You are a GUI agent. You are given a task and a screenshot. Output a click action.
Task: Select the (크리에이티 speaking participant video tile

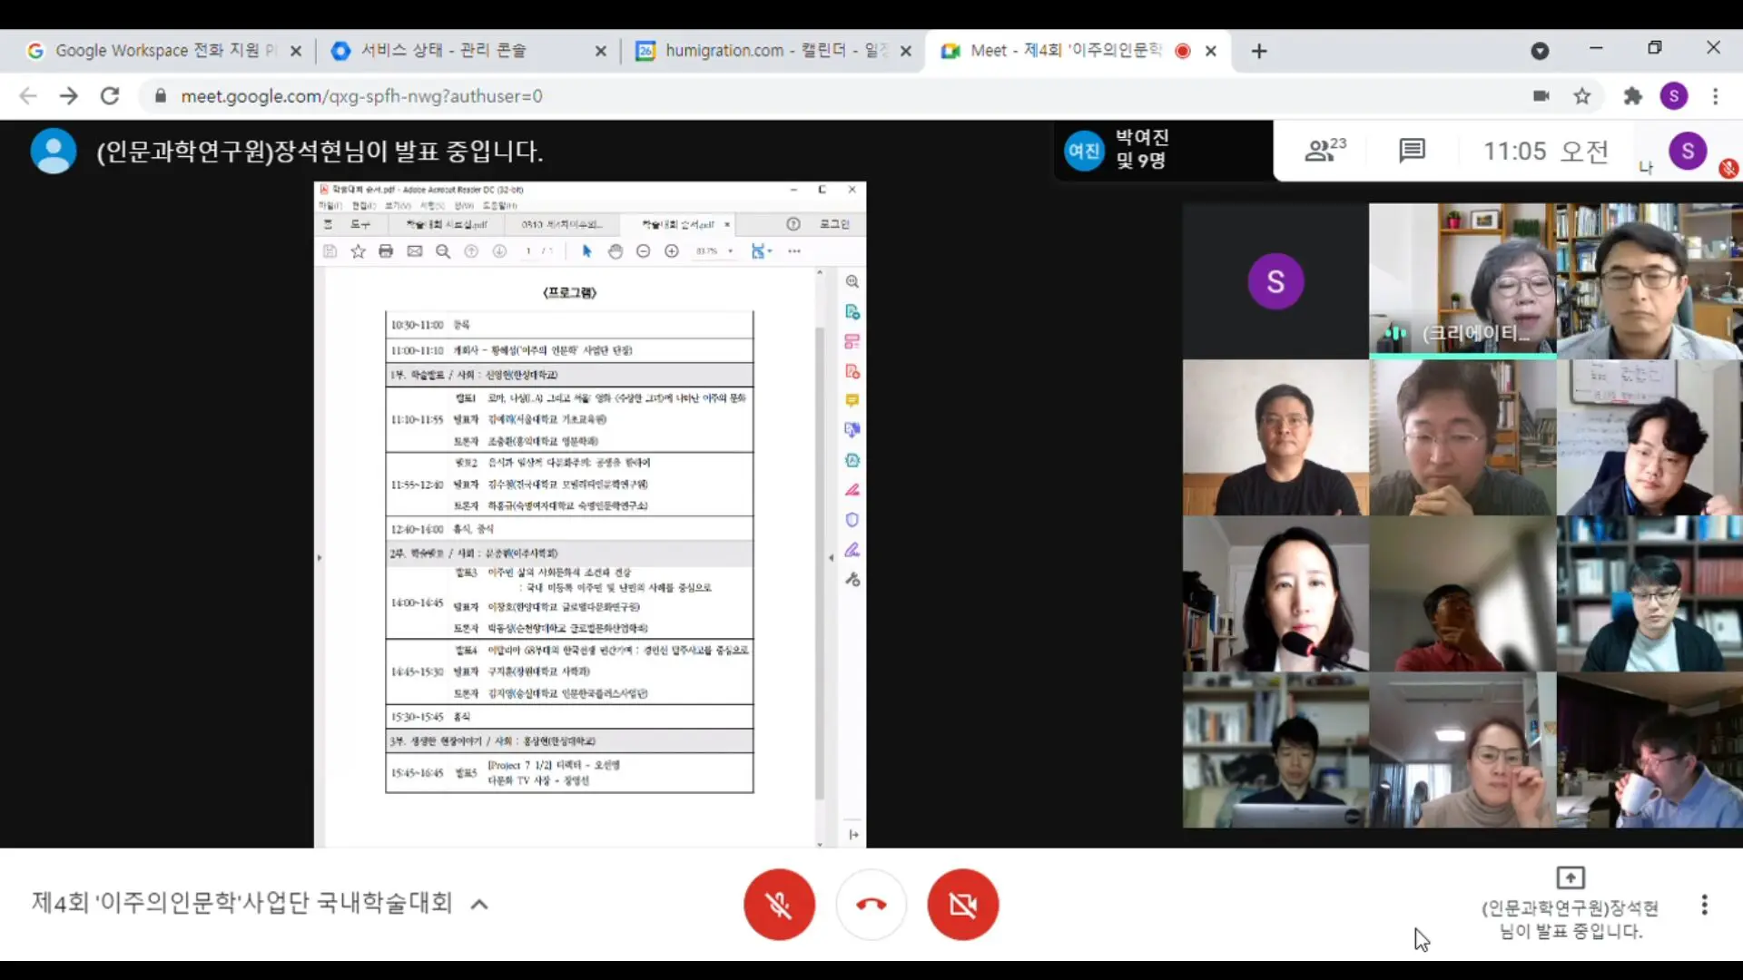coord(1462,280)
